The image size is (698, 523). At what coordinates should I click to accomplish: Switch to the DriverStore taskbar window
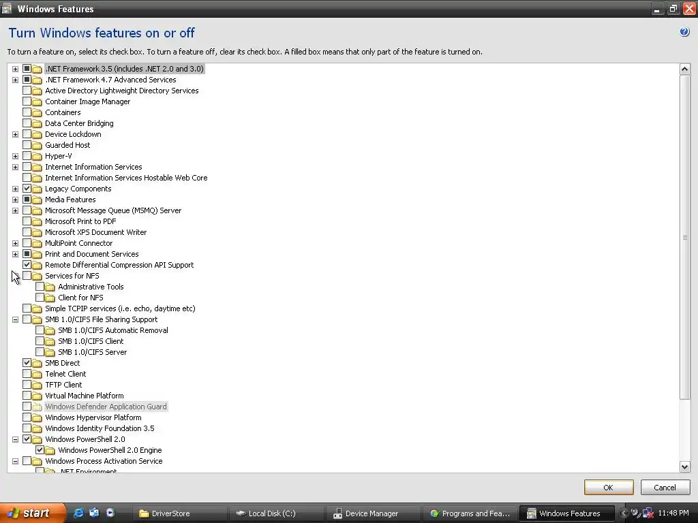coord(179,513)
